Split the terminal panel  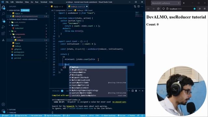[x=133, y=91]
